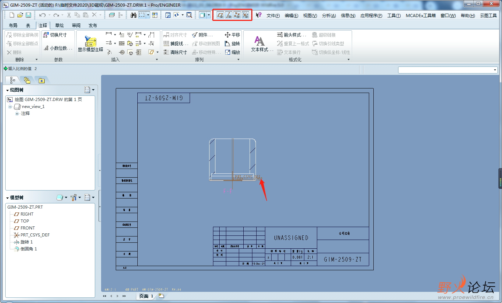Image resolution: width=502 pixels, height=303 pixels.
Task: Open the Tools (工具) menu
Action: (394, 15)
